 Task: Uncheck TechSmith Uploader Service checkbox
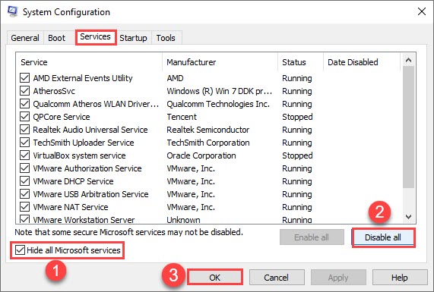pos(24,143)
